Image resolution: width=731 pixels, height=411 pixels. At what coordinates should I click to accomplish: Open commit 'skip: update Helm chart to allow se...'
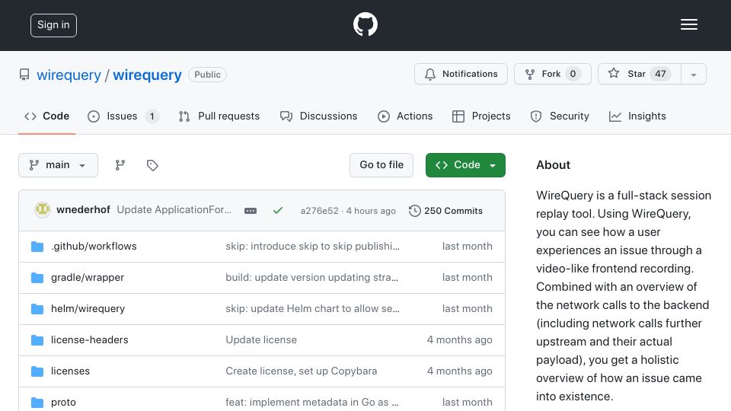[312, 308]
